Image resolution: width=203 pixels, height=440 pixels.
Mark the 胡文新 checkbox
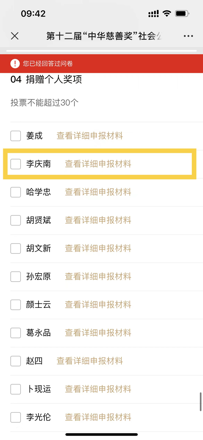pyautogui.click(x=16, y=248)
